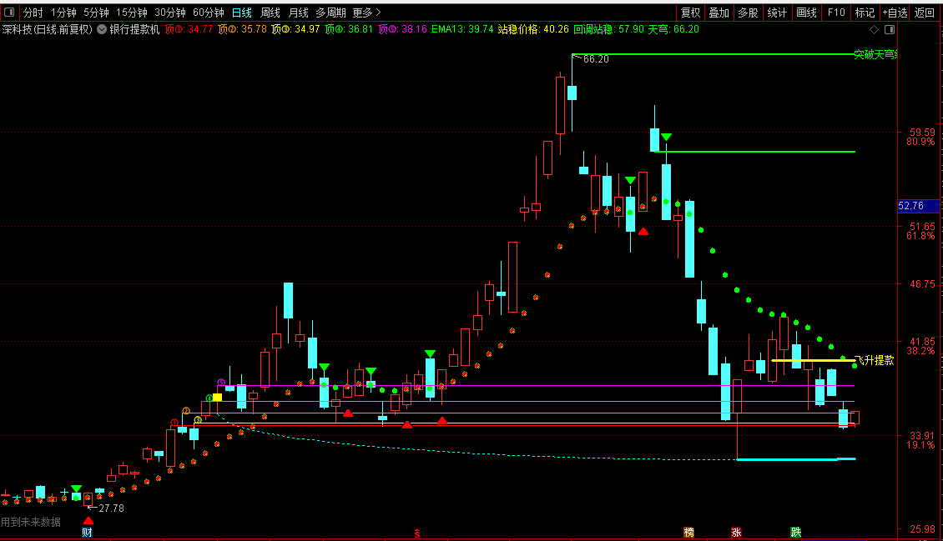Click the 复权 adjustment button
Screen dimensions: 943x541
[x=690, y=13]
